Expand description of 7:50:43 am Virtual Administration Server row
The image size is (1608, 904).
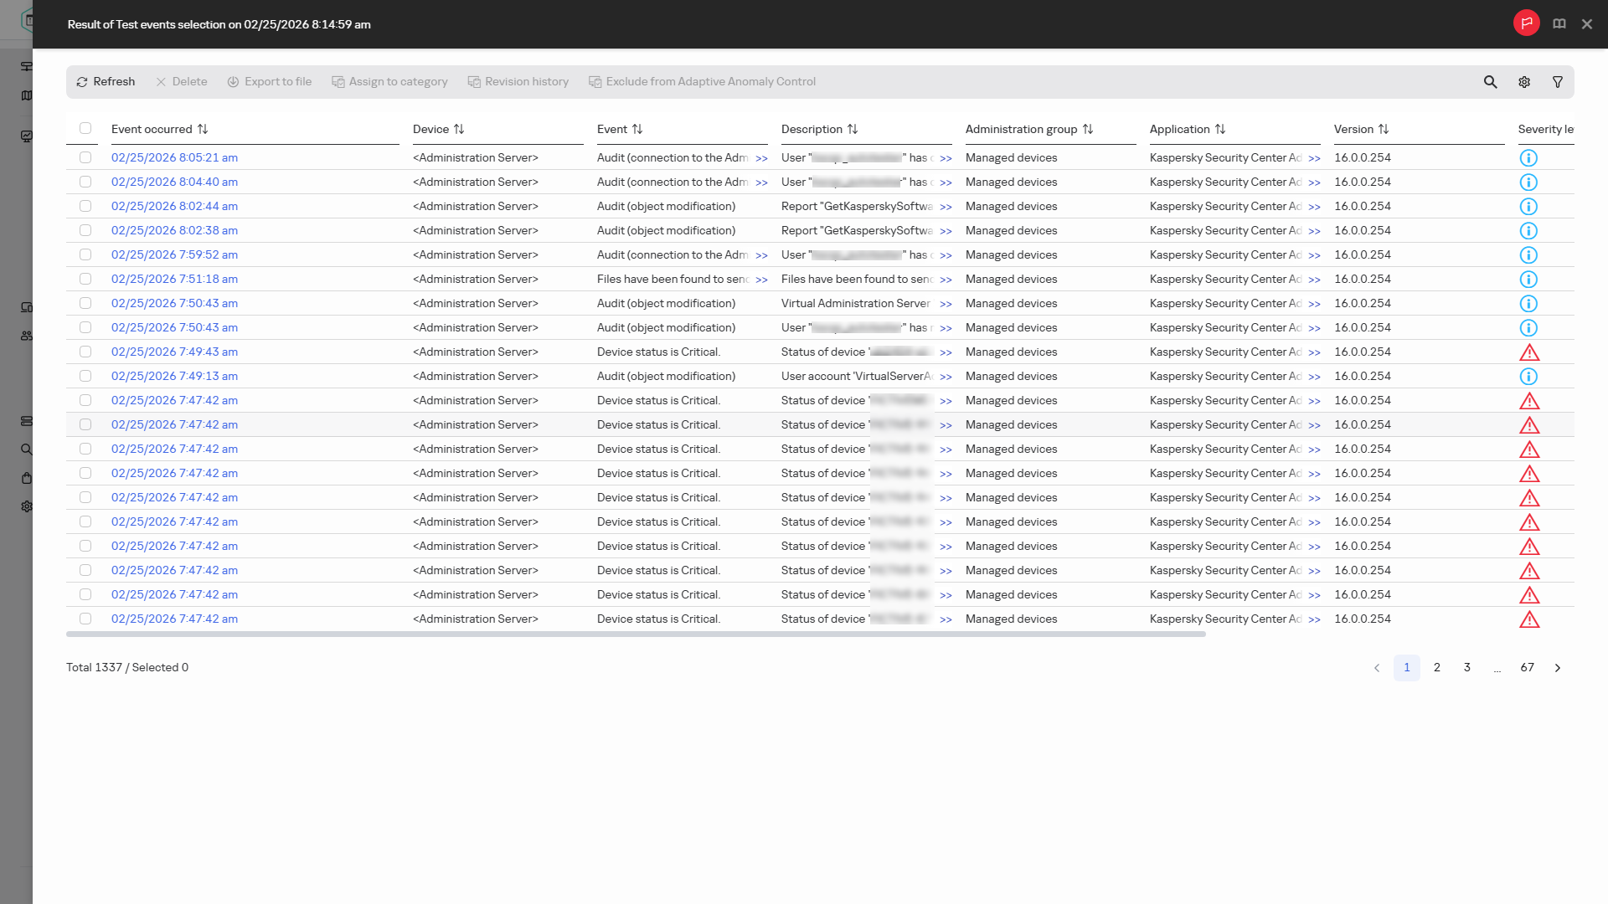coord(946,304)
